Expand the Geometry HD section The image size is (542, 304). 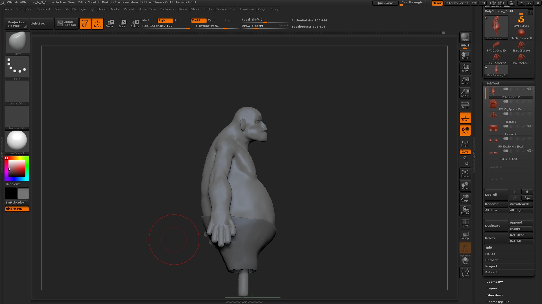tap(497, 302)
